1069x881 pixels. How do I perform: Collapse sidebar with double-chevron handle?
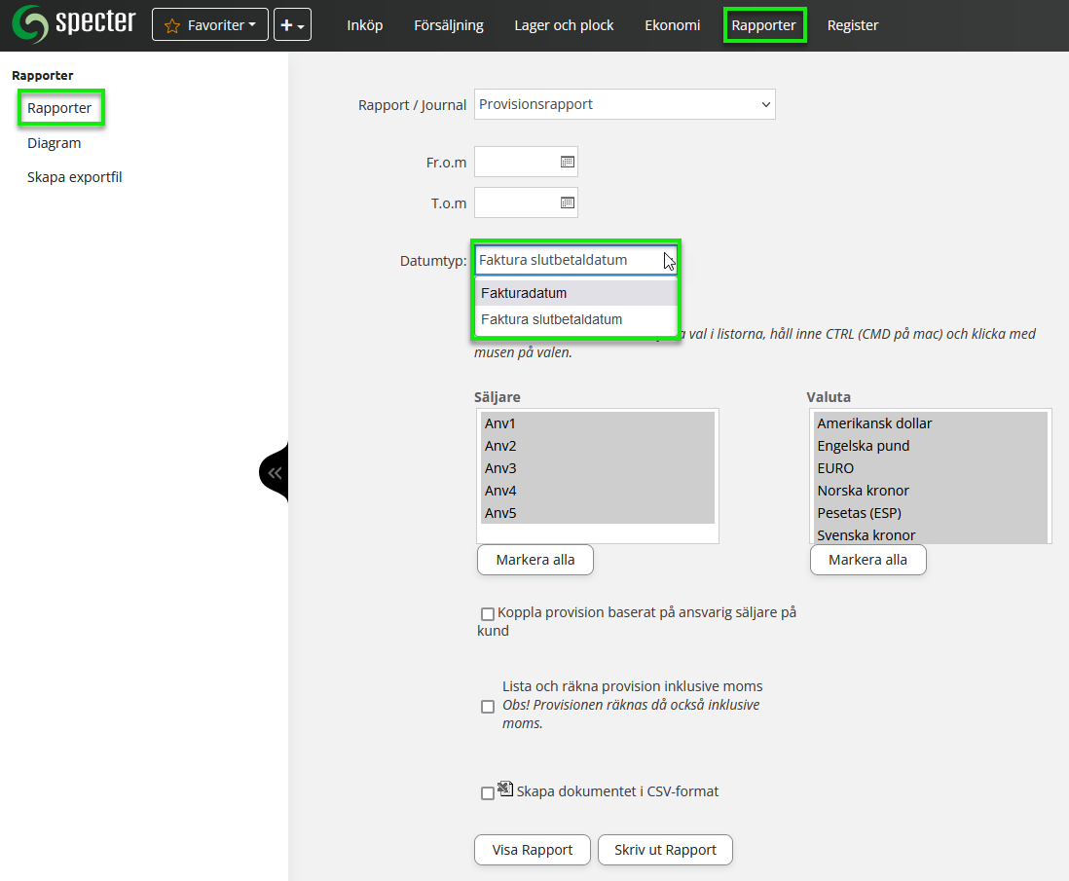[275, 473]
